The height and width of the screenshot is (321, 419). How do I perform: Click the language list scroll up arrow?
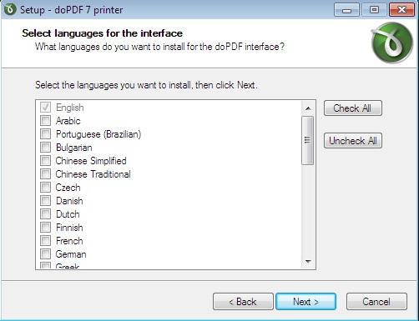[x=308, y=108]
